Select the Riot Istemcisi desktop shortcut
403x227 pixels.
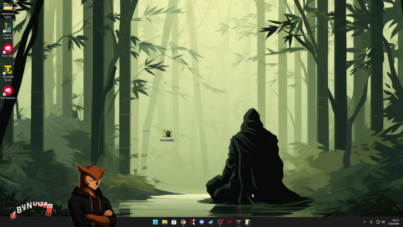click(8, 93)
